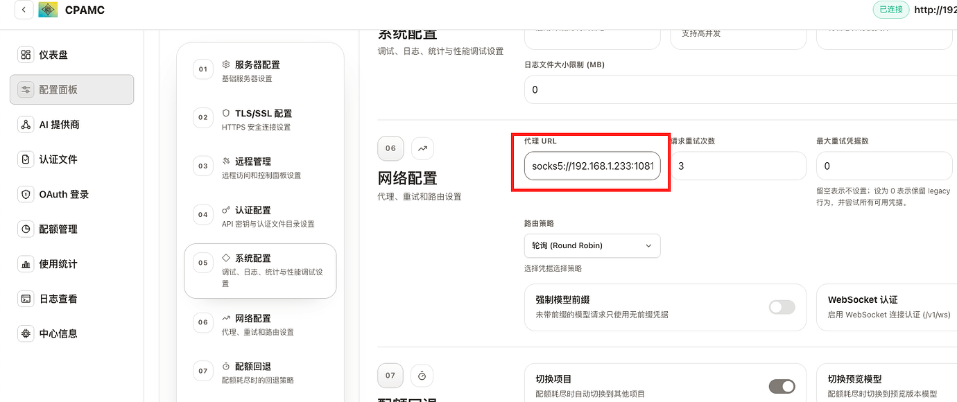
Task: Click the 认证文件 document icon
Action: pos(26,159)
